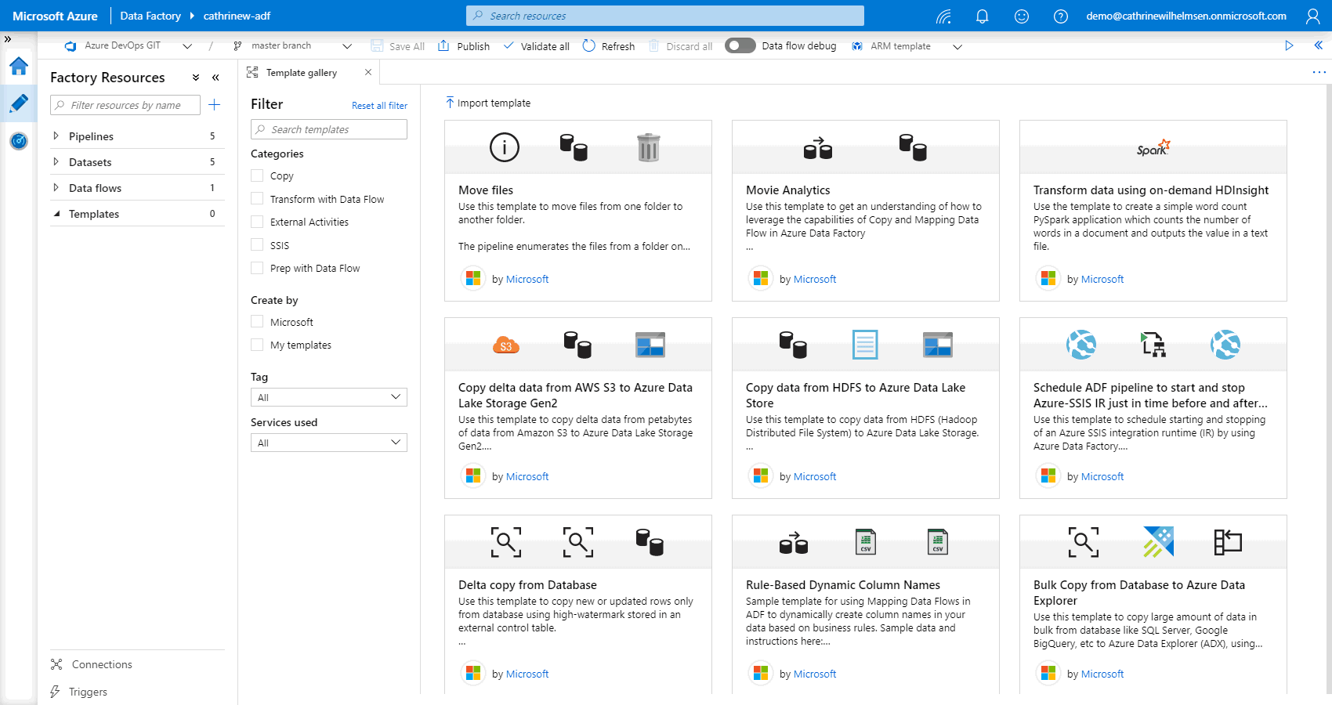Screen dimensions: 1332x705
Task: Open the Monitor gauge icon in sidebar
Action: (x=19, y=141)
